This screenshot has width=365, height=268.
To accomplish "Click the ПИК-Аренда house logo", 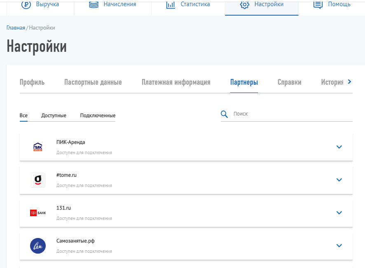I will coord(38,147).
